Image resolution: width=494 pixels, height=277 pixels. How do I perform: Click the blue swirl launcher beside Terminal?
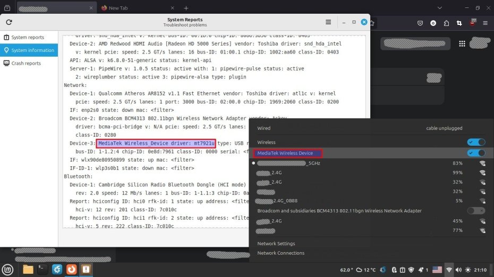57,270
